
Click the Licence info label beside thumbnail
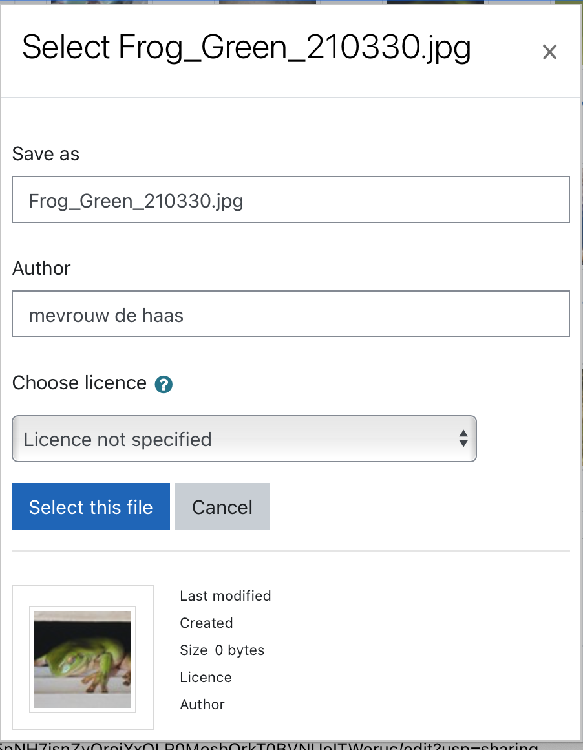pyautogui.click(x=206, y=678)
